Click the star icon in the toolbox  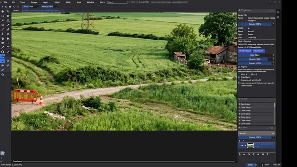tap(3, 75)
